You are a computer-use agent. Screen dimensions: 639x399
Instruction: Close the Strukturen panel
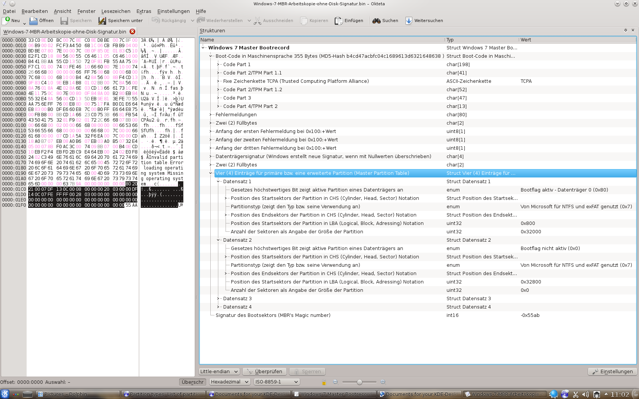tap(633, 30)
